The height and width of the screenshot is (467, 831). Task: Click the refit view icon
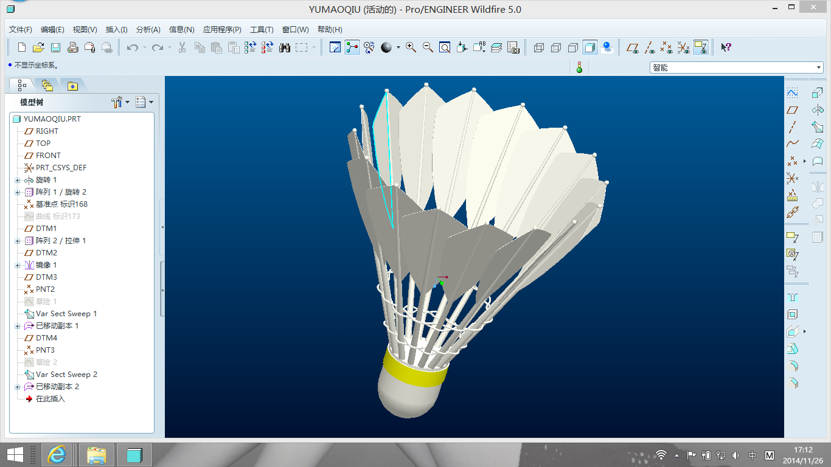445,47
